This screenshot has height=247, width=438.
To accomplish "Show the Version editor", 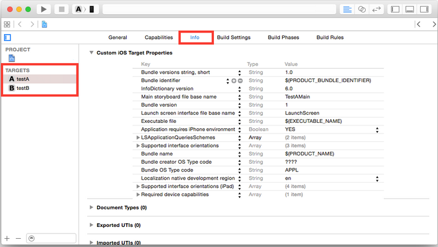I will click(376, 9).
